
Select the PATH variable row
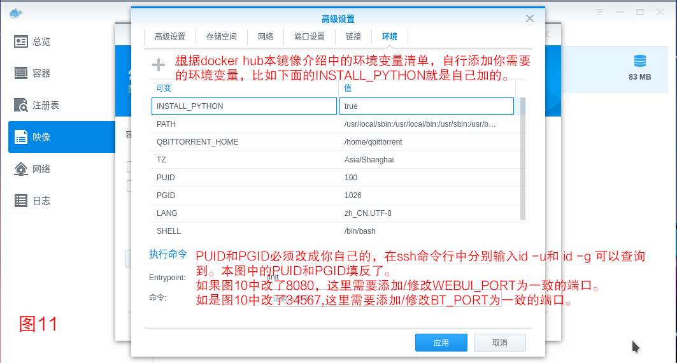tap(335, 124)
